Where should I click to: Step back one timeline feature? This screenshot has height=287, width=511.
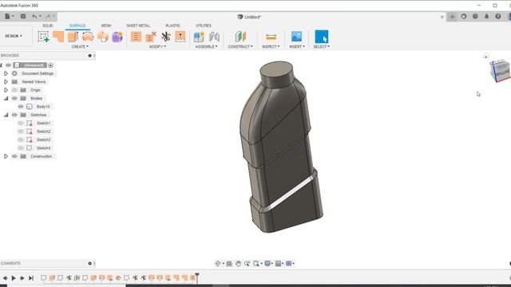6,278
